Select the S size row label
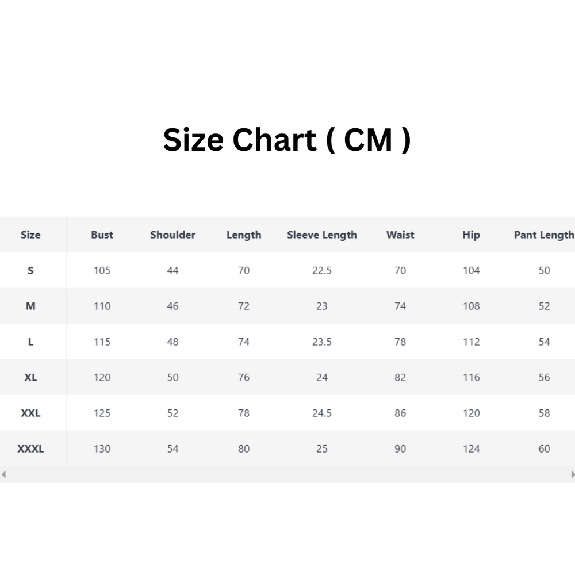This screenshot has height=575, width=575. click(30, 270)
